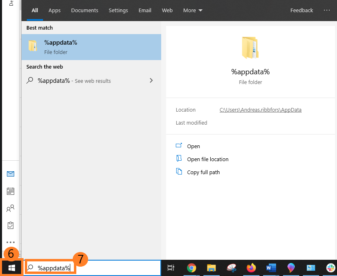The width and height of the screenshot is (337, 276).
Task: Click the Last modified label
Action: click(x=191, y=123)
